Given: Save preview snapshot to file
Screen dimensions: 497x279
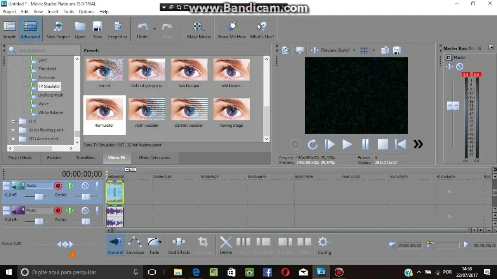Looking at the screenshot, I should click(x=396, y=50).
